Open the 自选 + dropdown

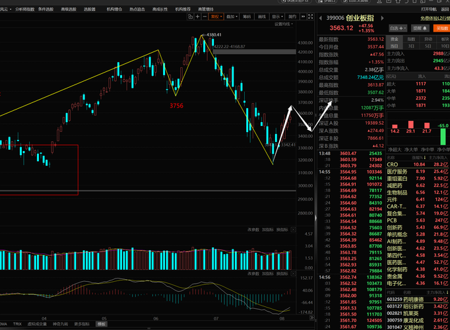pyautogui.click(x=398, y=28)
